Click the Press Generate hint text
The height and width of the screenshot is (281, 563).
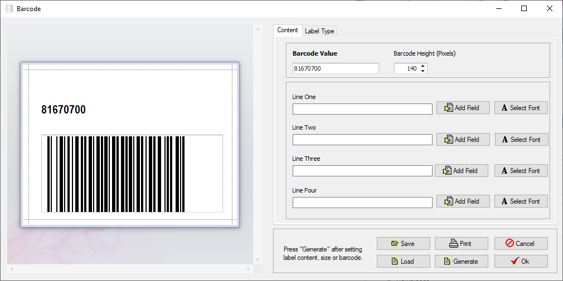click(x=323, y=253)
